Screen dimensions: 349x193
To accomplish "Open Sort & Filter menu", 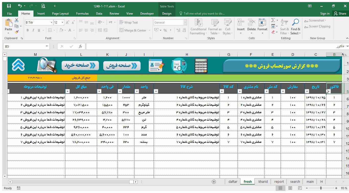I will tap(284, 27).
